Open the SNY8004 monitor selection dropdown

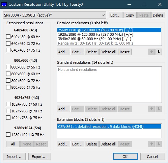pos(55,15)
